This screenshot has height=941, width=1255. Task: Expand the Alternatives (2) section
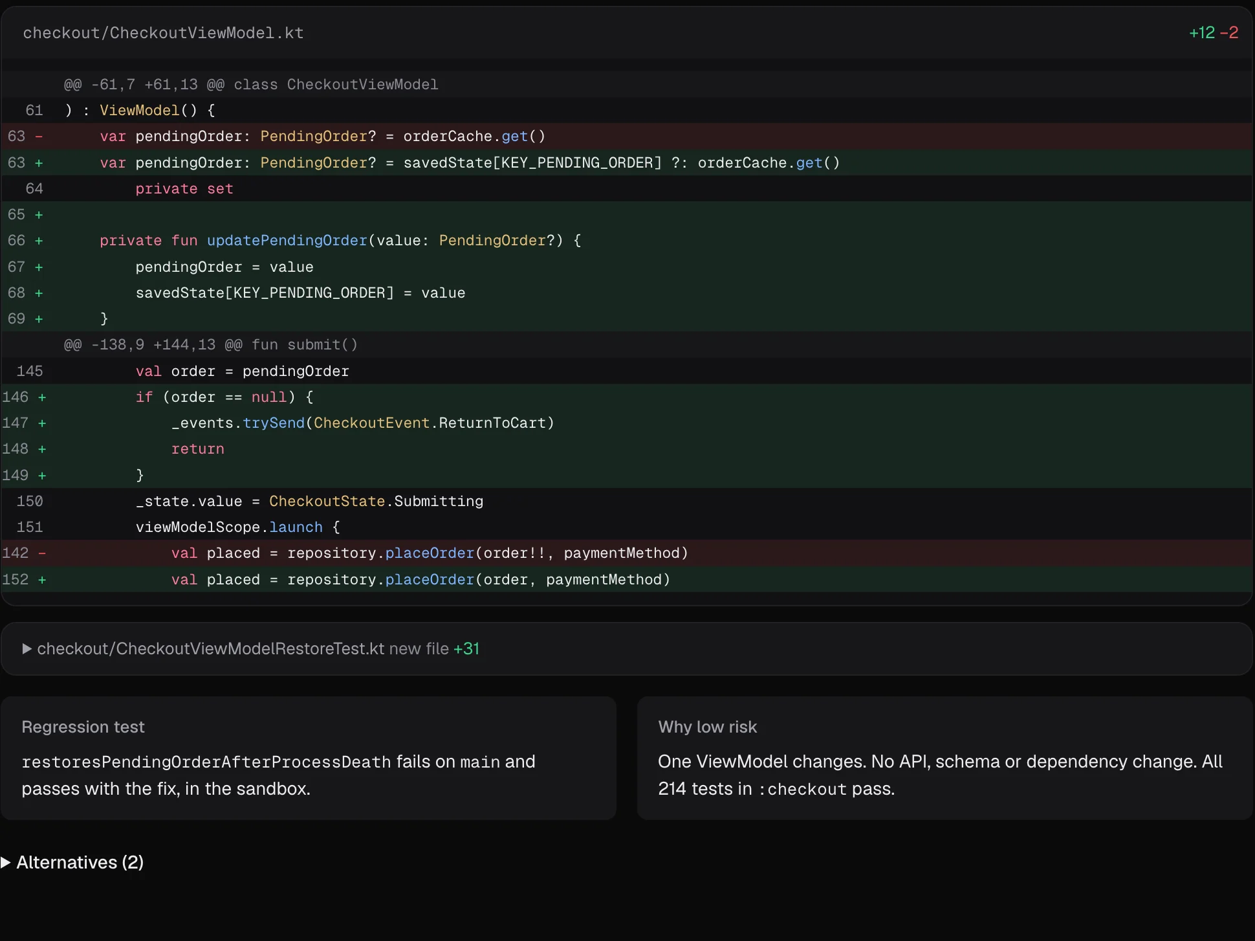click(72, 862)
